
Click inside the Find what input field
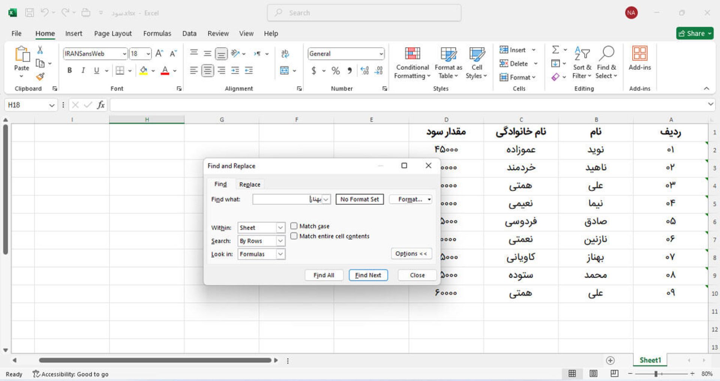click(x=288, y=199)
